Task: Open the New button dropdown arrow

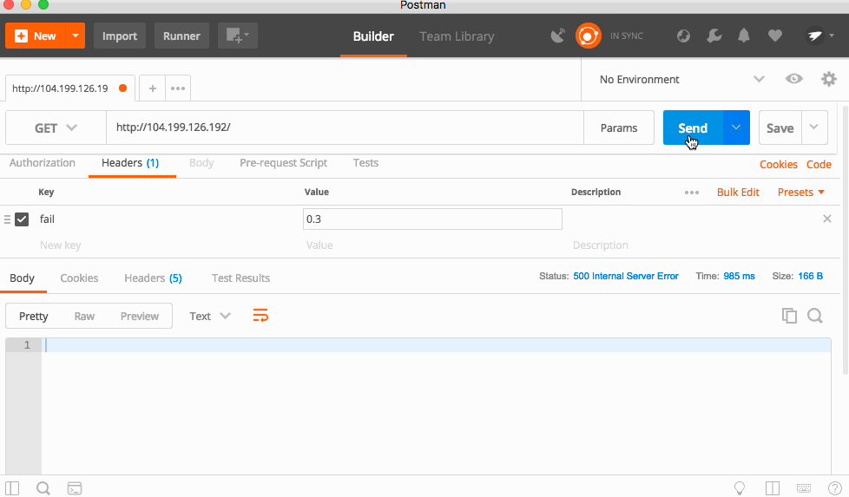Action: [x=76, y=36]
